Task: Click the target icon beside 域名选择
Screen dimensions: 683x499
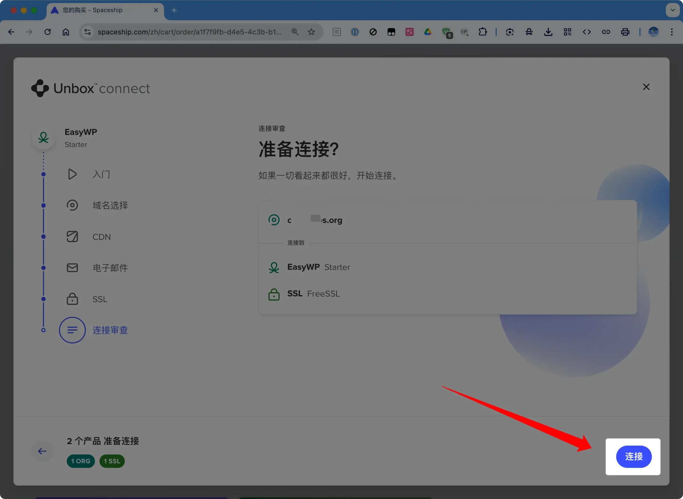Action: [x=72, y=205]
